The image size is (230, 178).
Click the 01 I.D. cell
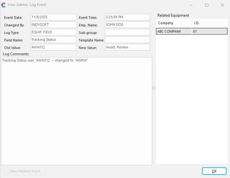click(209, 31)
